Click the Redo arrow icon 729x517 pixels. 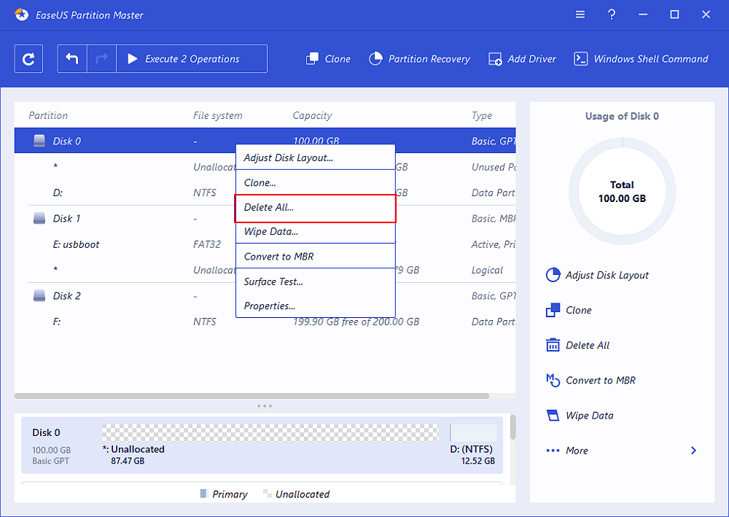click(101, 59)
